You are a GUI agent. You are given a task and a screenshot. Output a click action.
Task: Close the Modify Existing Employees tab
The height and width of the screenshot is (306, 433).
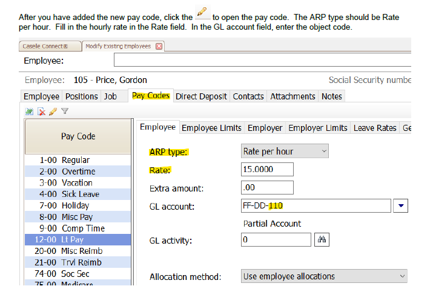(159, 46)
